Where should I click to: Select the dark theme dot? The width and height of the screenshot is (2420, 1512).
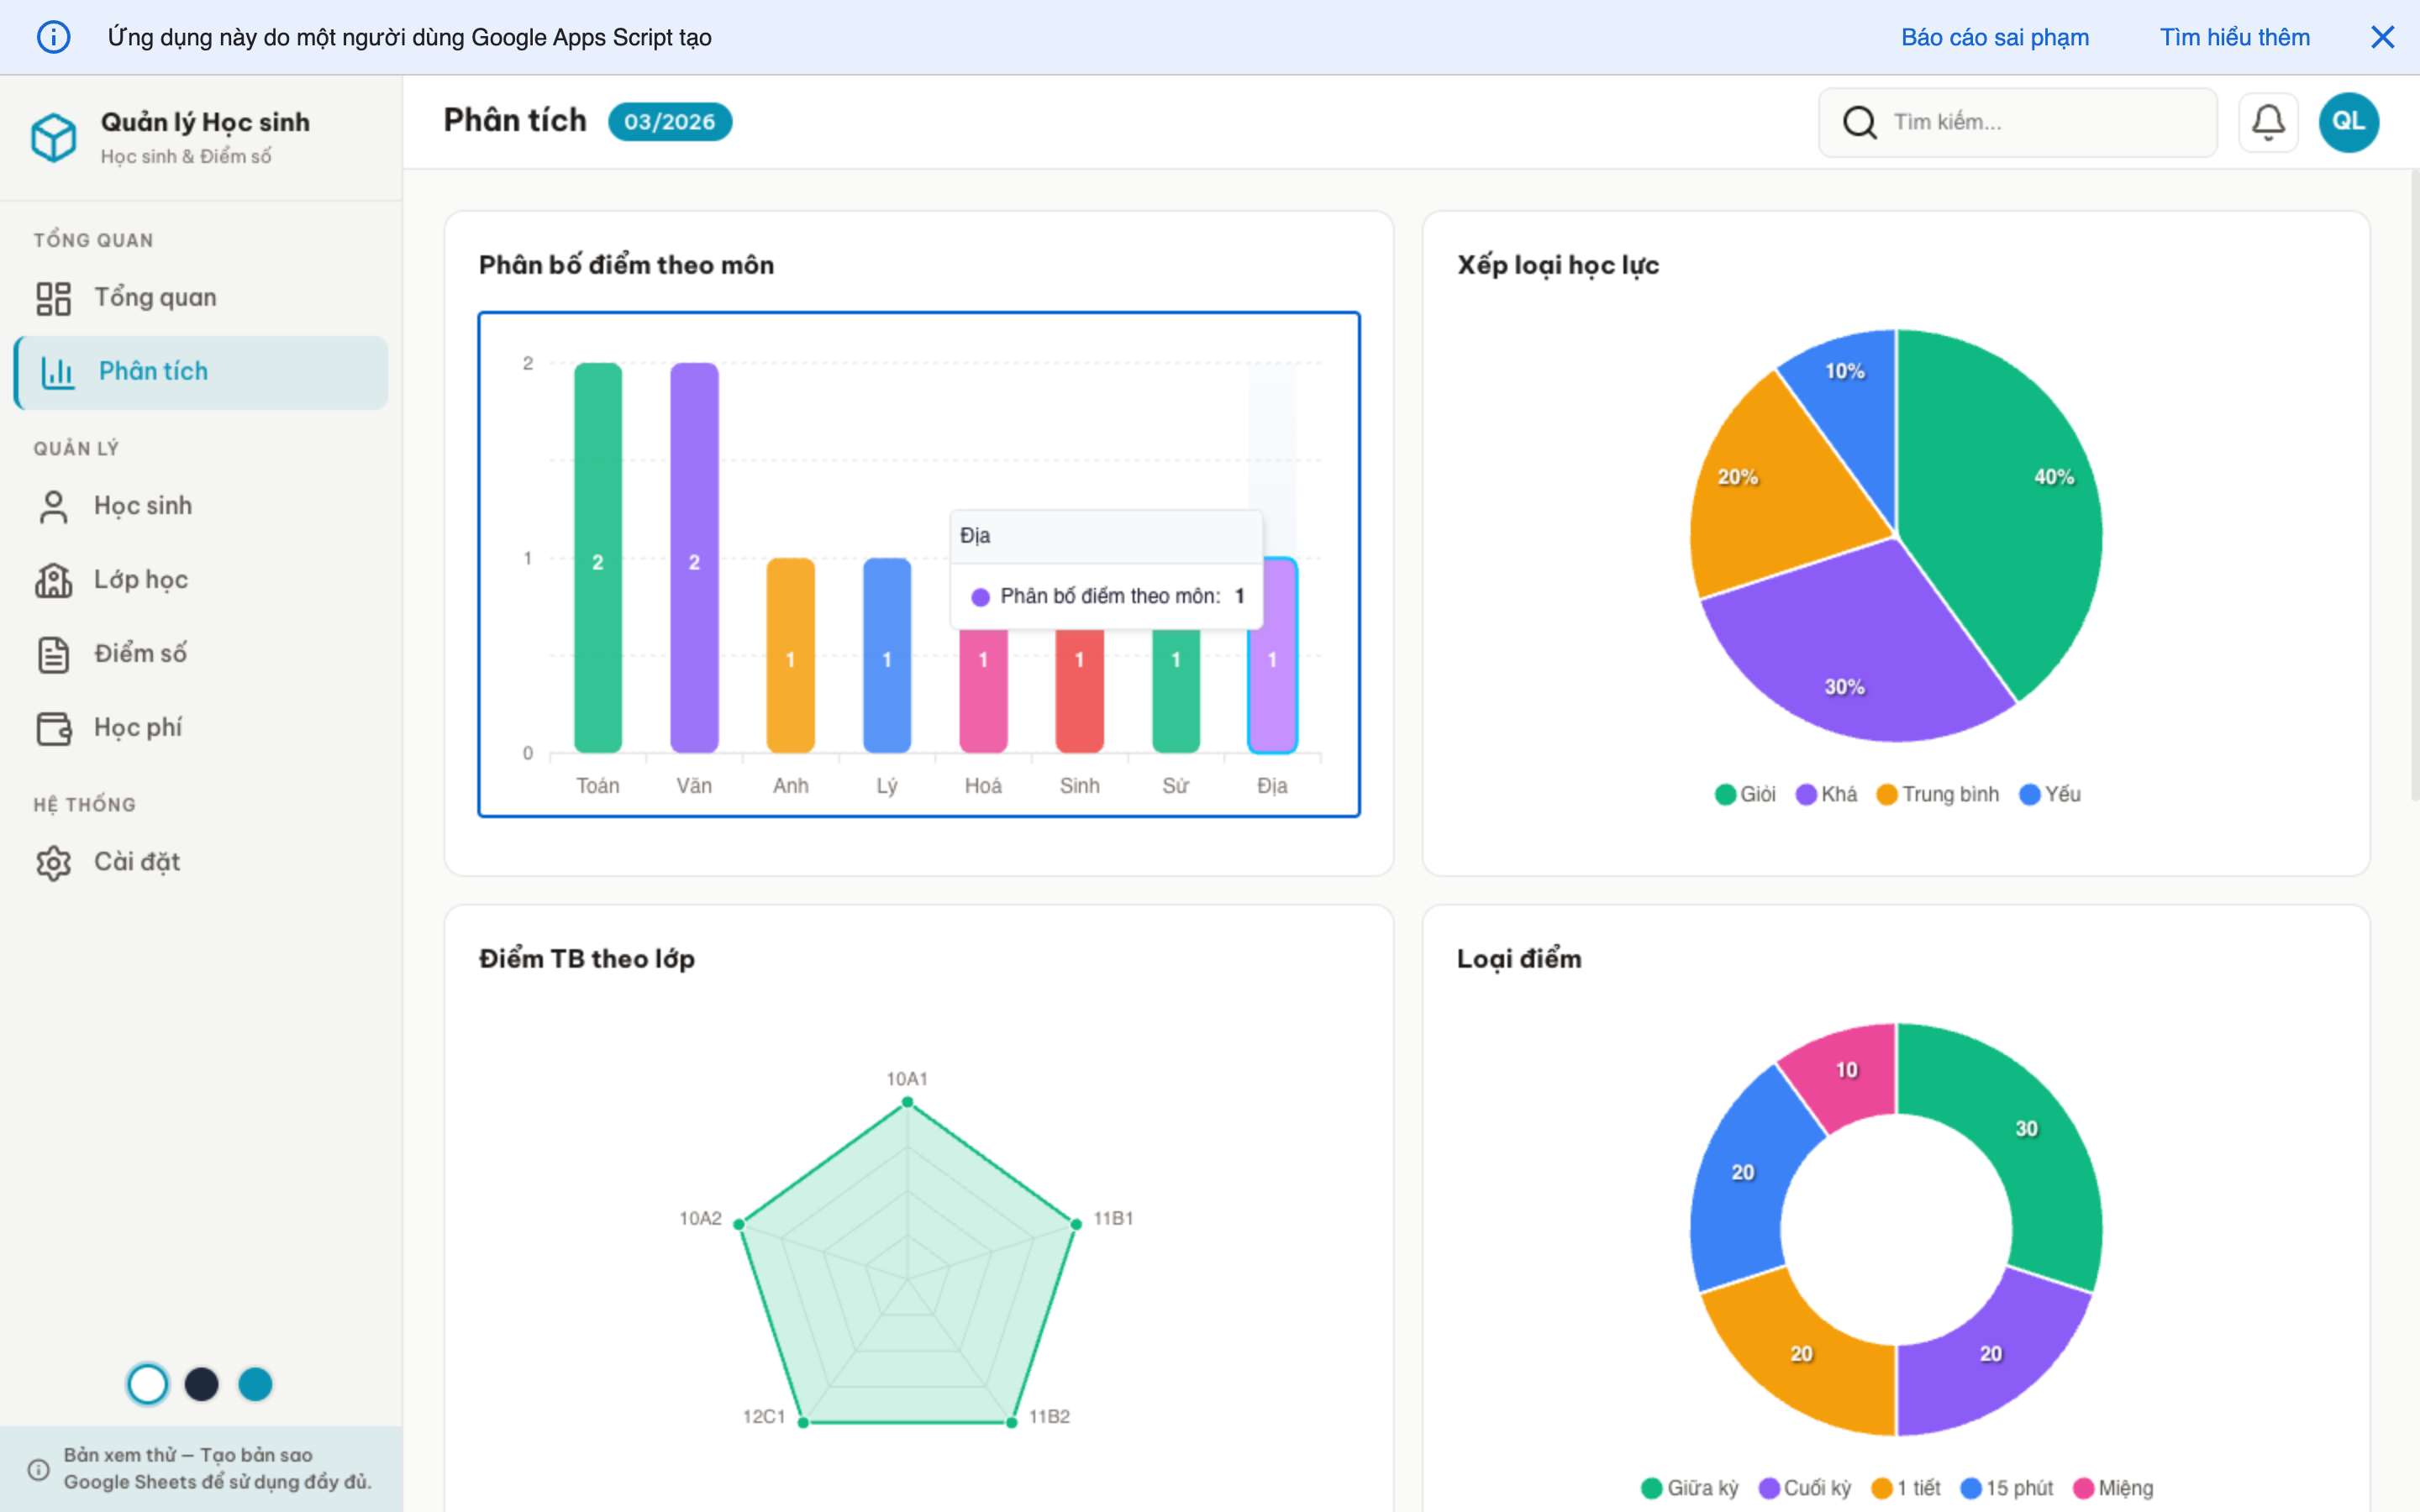pyautogui.click(x=201, y=1385)
